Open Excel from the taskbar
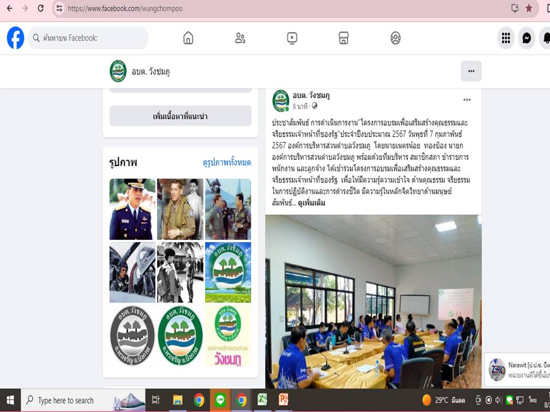This screenshot has width=550, height=412. (262, 400)
